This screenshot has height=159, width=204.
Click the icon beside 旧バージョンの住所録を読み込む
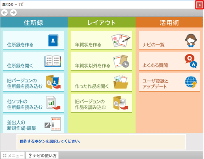(53, 82)
